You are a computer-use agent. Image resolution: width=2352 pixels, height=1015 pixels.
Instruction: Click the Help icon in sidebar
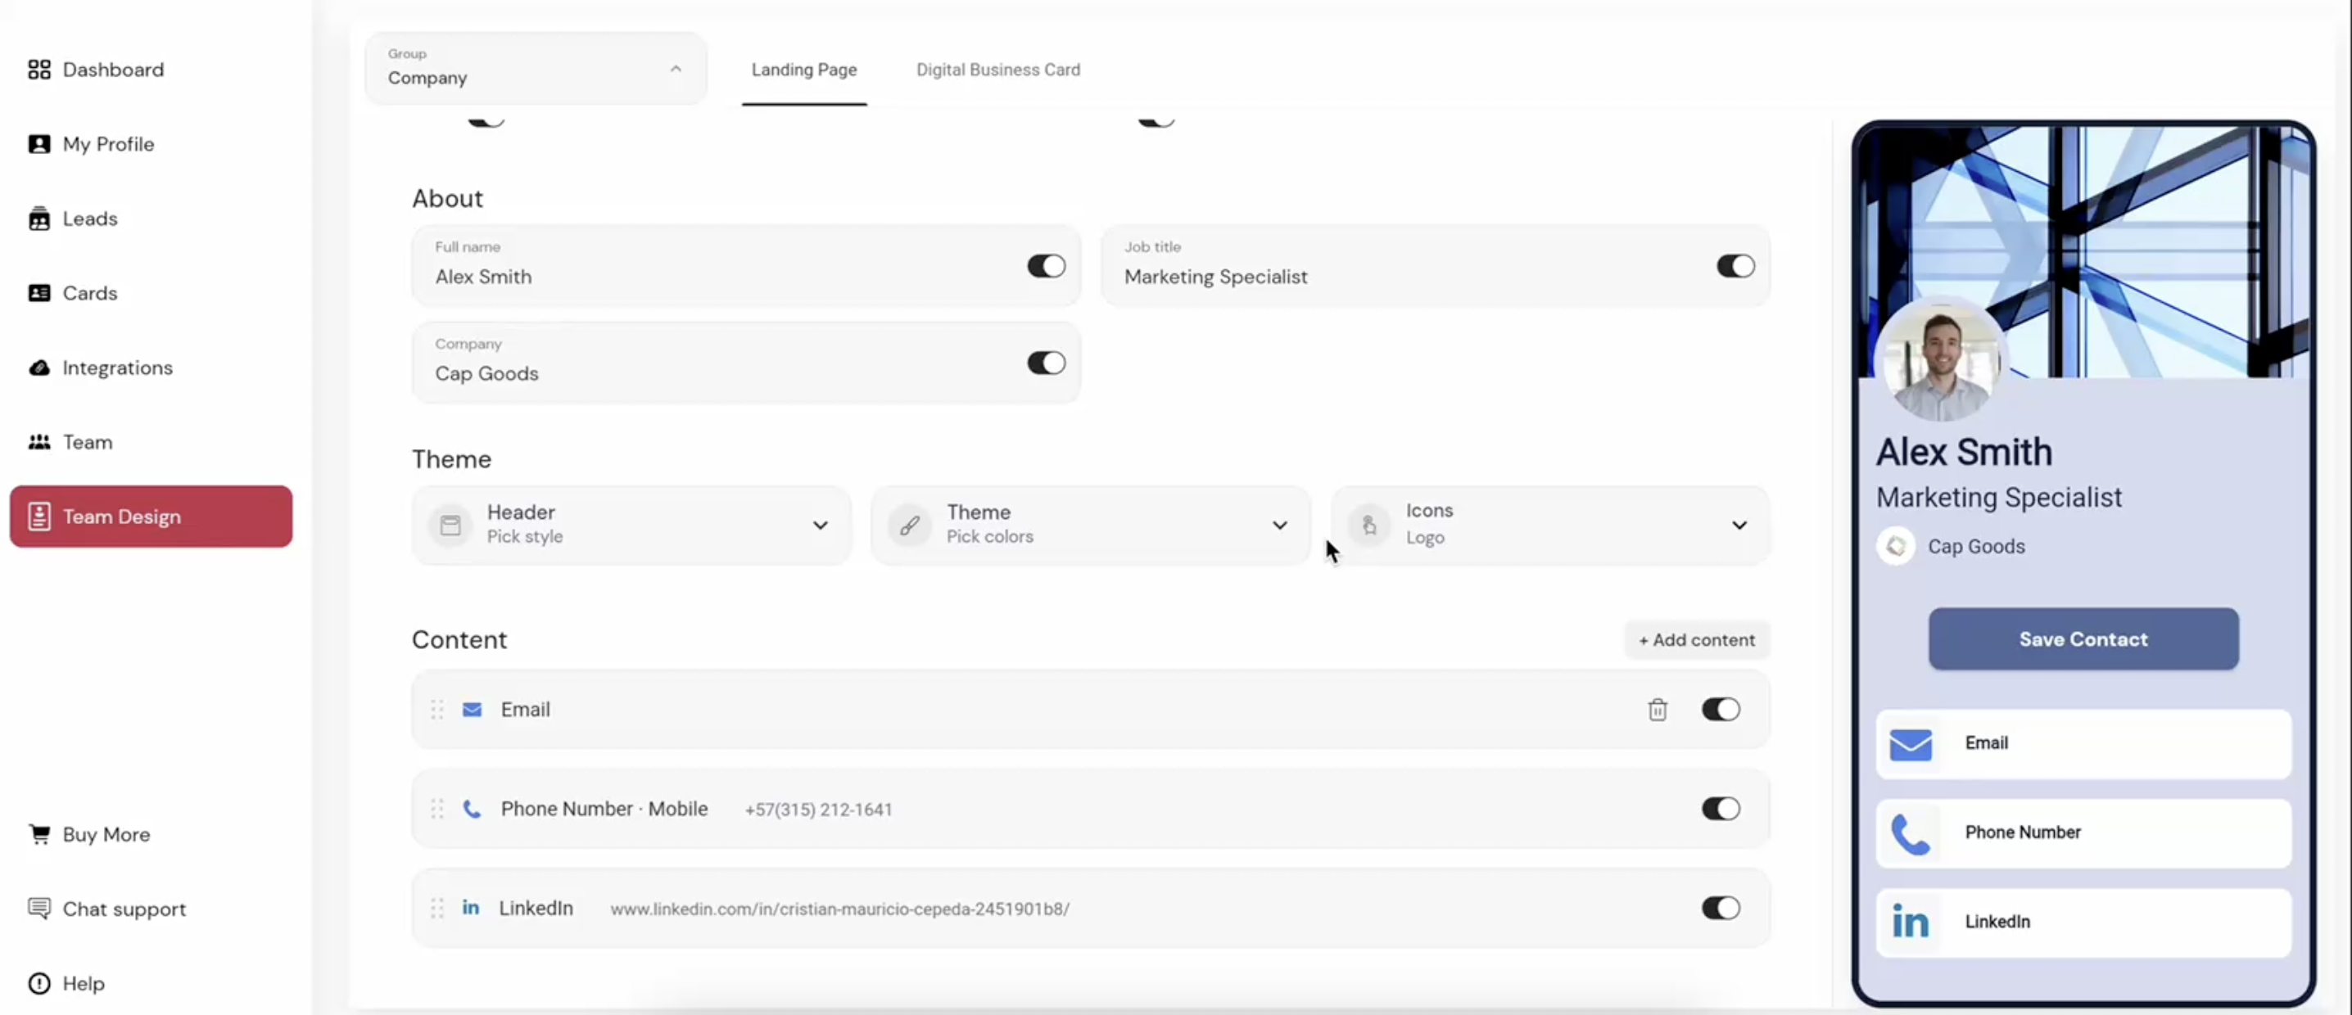click(x=39, y=984)
